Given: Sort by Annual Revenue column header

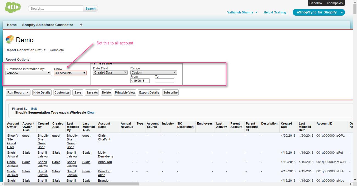Looking at the screenshot, I should [127, 125].
